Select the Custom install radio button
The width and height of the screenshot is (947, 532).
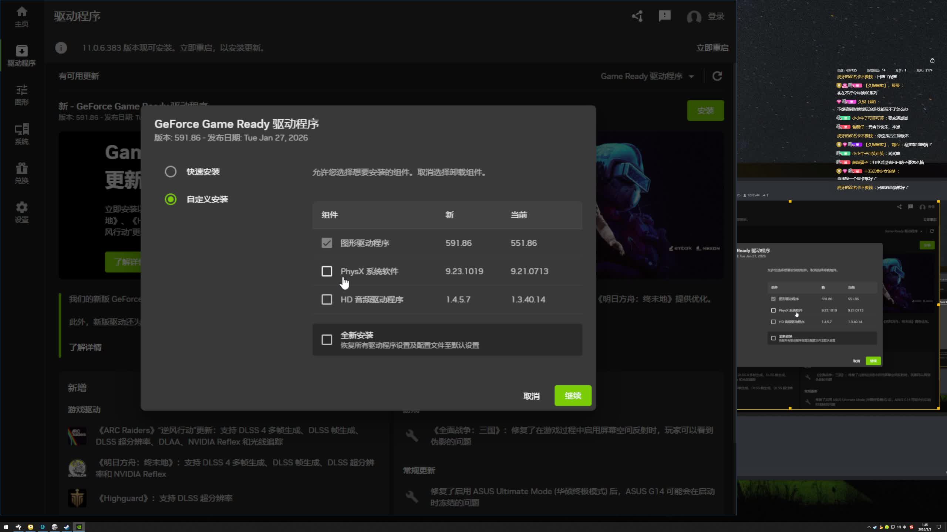click(x=171, y=199)
